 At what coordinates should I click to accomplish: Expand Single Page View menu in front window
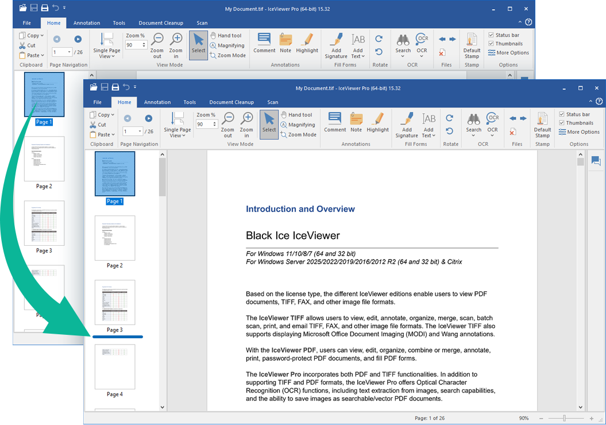click(x=177, y=125)
